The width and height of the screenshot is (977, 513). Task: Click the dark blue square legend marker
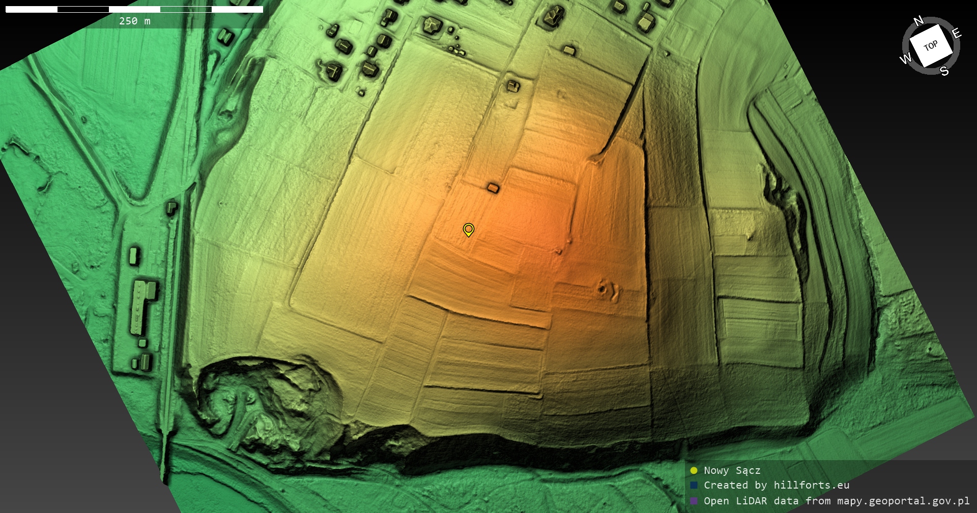pyautogui.click(x=694, y=486)
